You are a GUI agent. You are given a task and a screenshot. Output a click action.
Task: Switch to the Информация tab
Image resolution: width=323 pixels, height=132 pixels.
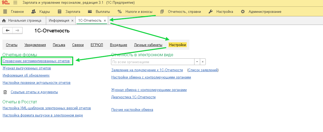(x=59, y=21)
